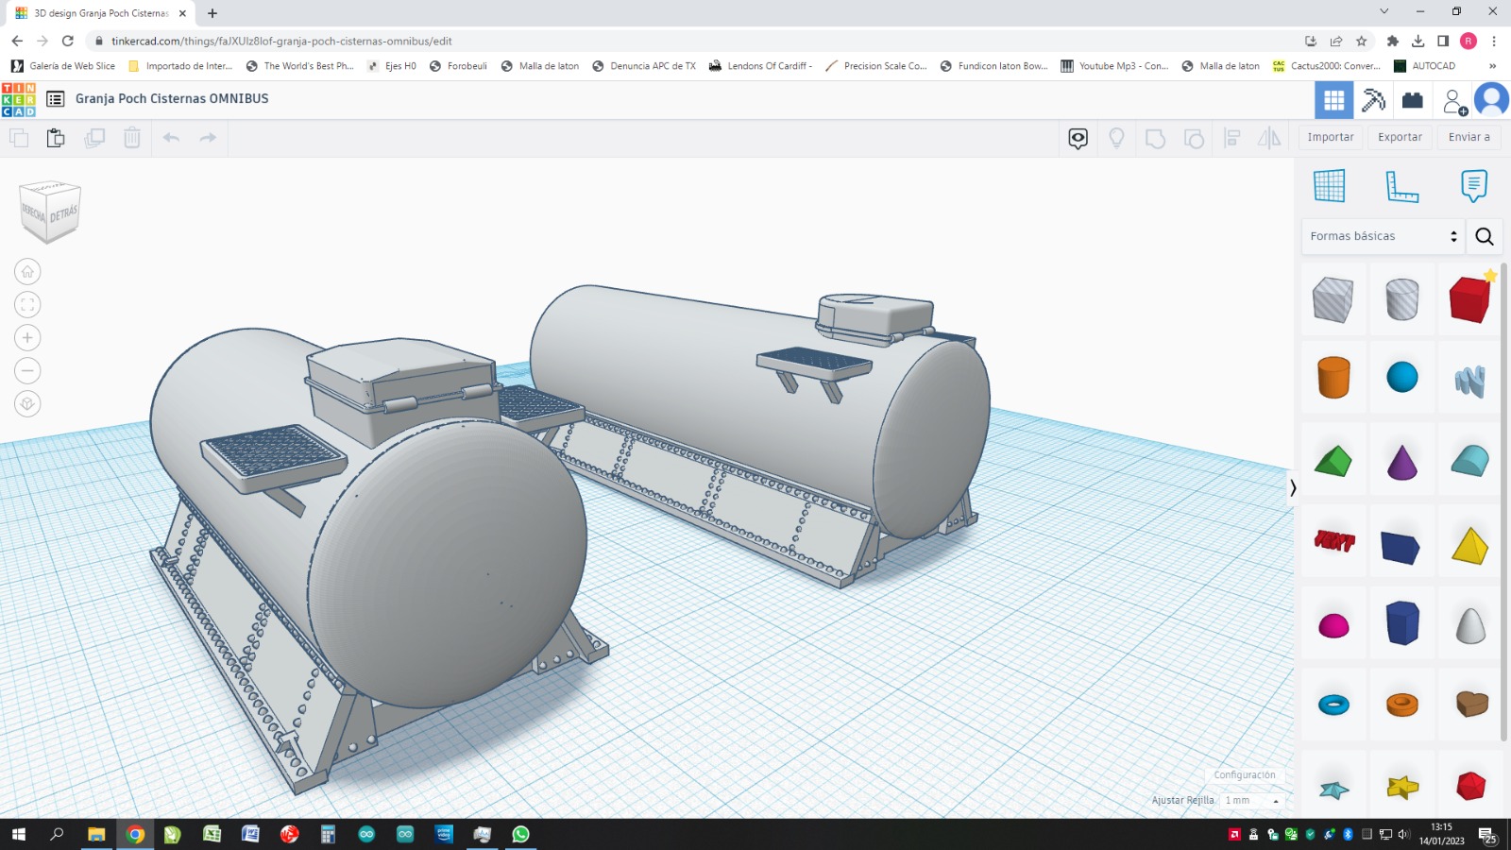Select the 3D design Granja Poch browser tab
This screenshot has width=1511, height=850.
coord(99,13)
